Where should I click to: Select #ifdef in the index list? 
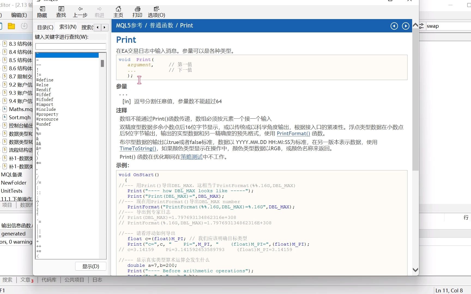click(x=44, y=94)
